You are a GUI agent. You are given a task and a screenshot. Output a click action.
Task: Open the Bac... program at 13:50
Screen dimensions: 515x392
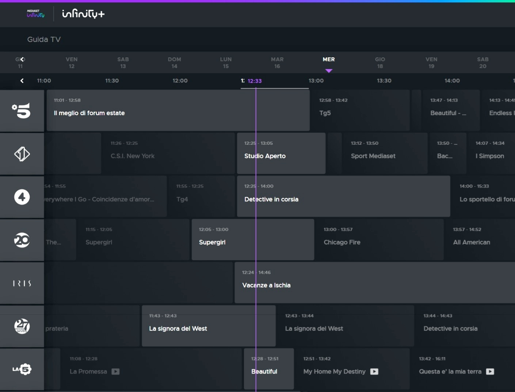coord(448,153)
